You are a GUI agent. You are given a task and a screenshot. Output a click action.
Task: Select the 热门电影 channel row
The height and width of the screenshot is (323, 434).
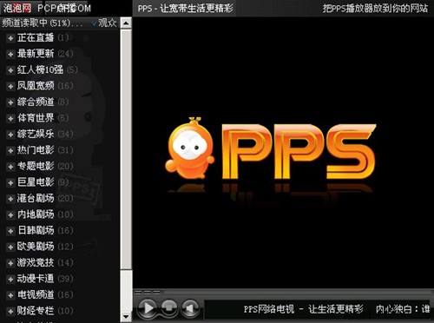45,150
